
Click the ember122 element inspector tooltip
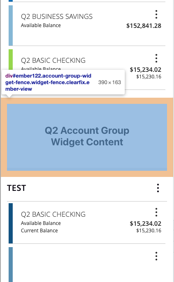coord(63,82)
